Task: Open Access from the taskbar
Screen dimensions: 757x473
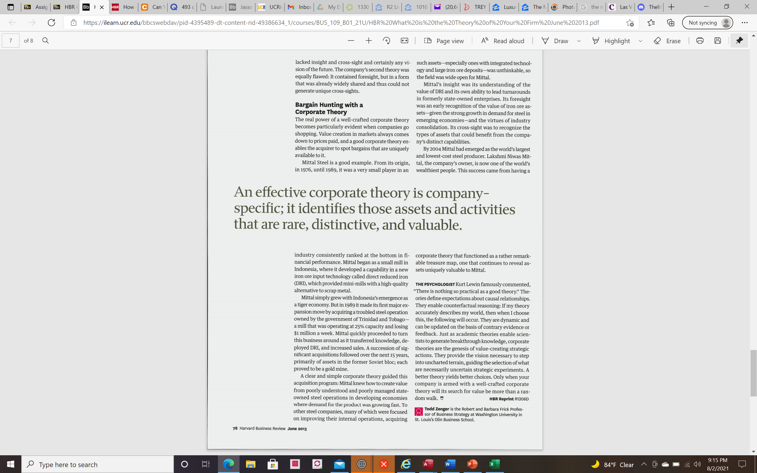Action: [428, 464]
